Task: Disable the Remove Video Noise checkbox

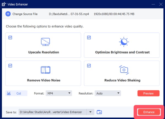Action: 10,66
